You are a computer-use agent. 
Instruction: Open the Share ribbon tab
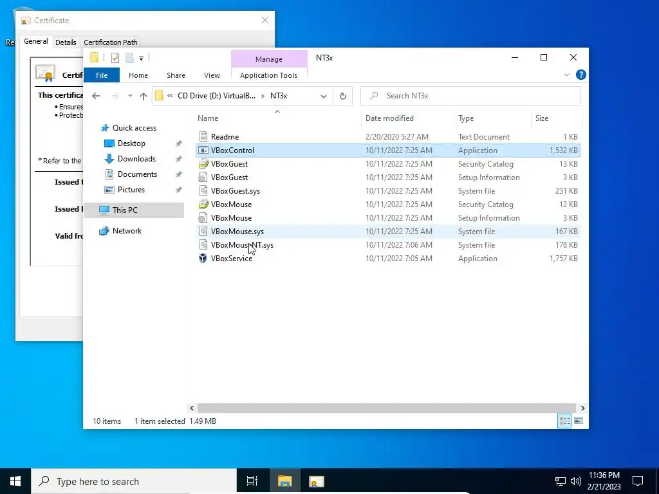[176, 75]
